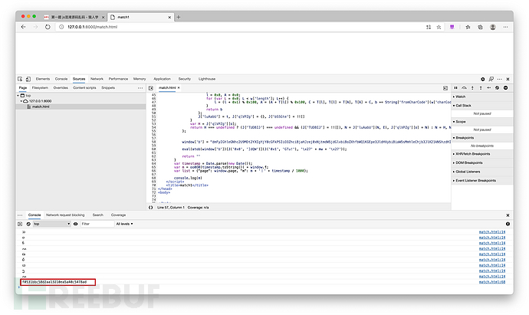Viewport: 529px width, 315px height.
Task: Click the pause script execution button
Action: click(x=455, y=88)
